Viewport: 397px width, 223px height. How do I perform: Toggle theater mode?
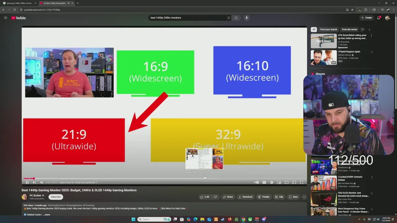tap(287, 182)
